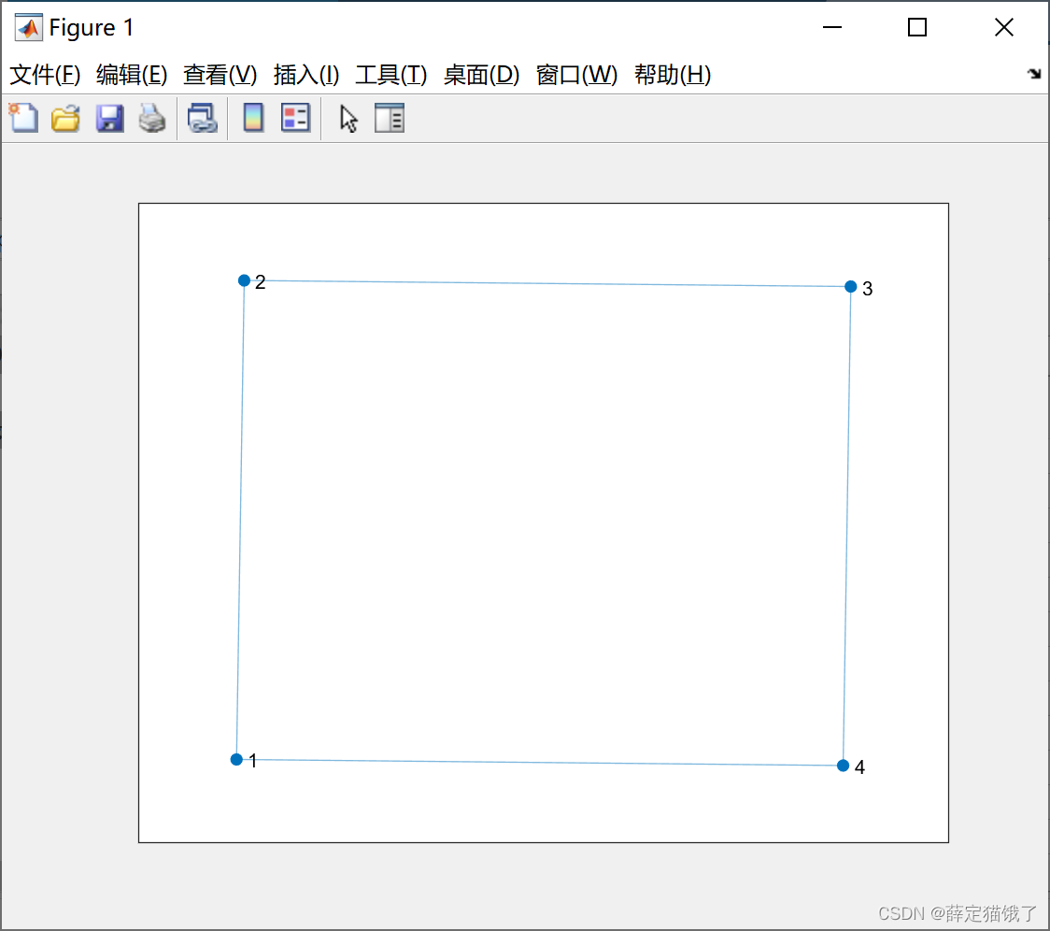The height and width of the screenshot is (931, 1050).
Task: Select data point 3 on the plot
Action: coord(850,286)
